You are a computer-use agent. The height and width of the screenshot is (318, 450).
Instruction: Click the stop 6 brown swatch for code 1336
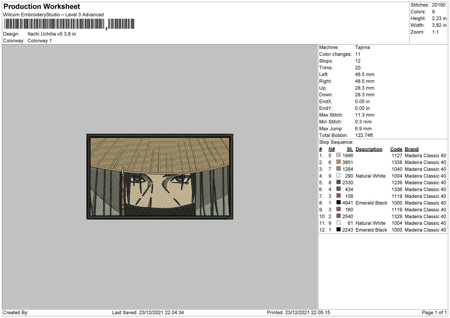(339, 189)
